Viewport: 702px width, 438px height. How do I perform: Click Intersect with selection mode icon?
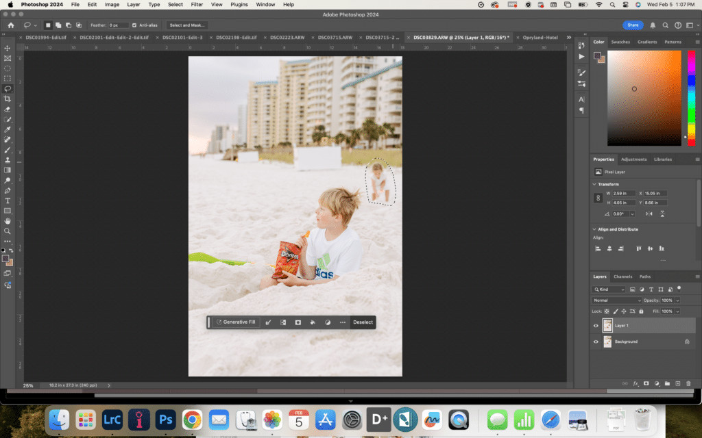(x=79, y=25)
